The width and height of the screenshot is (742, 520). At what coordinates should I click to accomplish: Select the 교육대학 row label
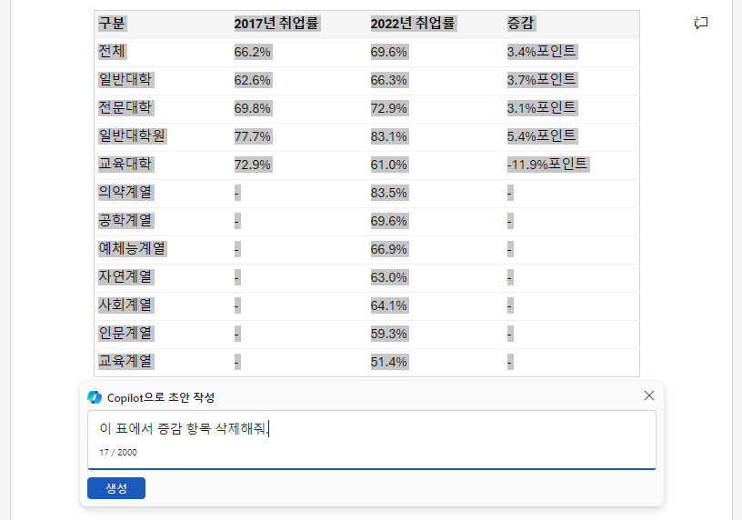[x=125, y=165]
